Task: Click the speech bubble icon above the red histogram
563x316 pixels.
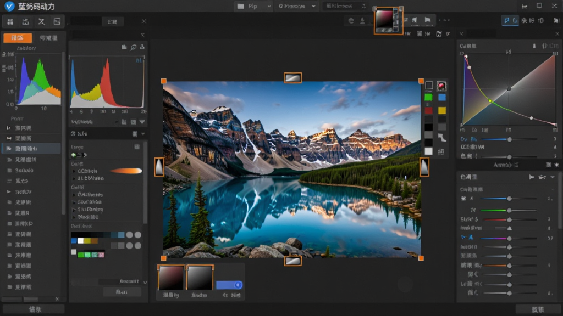Action: (x=134, y=47)
